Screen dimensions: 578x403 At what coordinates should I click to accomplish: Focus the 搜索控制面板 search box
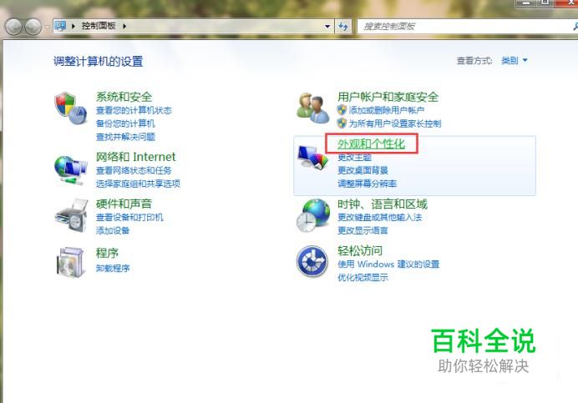click(464, 26)
